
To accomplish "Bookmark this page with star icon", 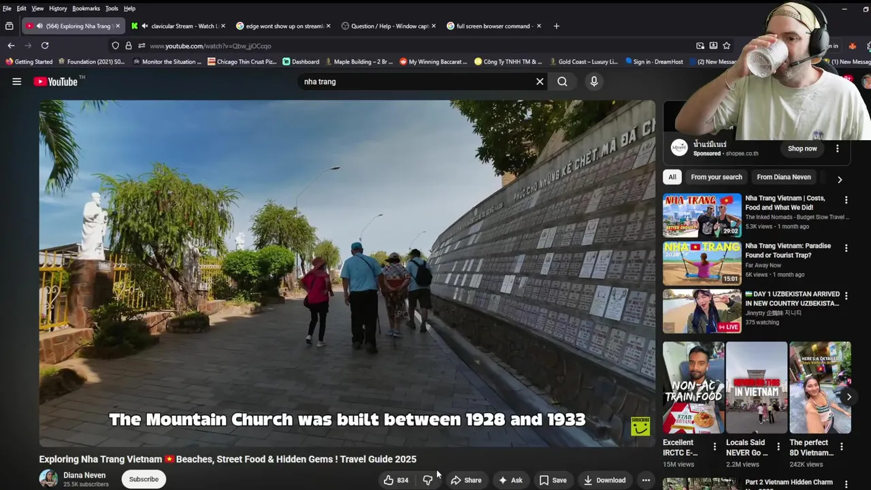I will tap(727, 46).
